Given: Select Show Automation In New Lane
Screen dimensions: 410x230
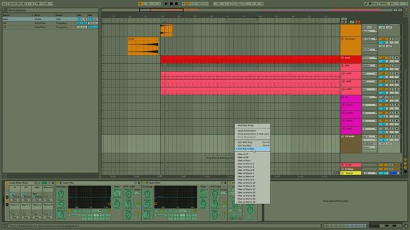Looking at the screenshot, I should (x=253, y=134).
